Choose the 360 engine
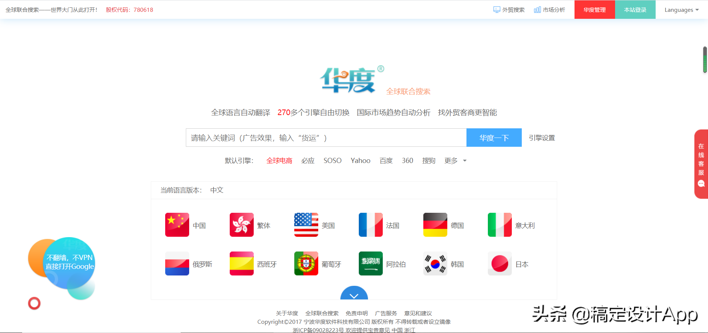 [407, 160]
